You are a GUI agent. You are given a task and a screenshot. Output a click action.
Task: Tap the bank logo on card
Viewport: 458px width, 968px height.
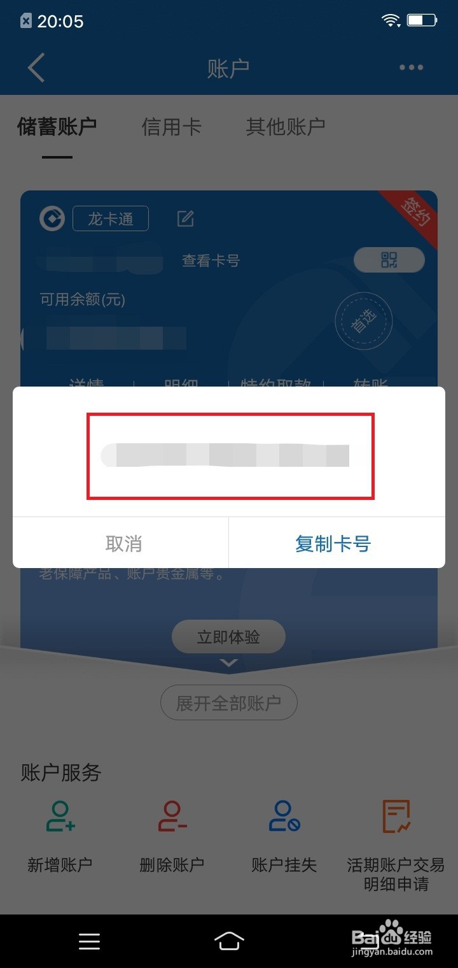tap(52, 219)
